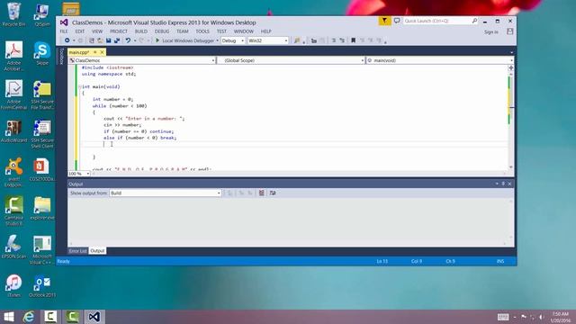
Task: Click the Redo arrow in toolbar
Action: pos(141,40)
